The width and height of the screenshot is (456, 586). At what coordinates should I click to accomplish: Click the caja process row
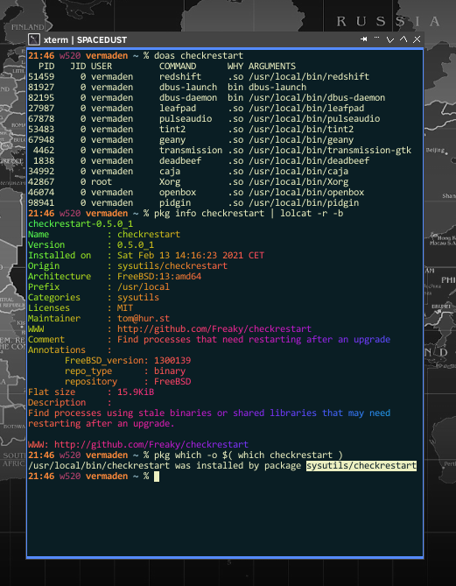188,171
